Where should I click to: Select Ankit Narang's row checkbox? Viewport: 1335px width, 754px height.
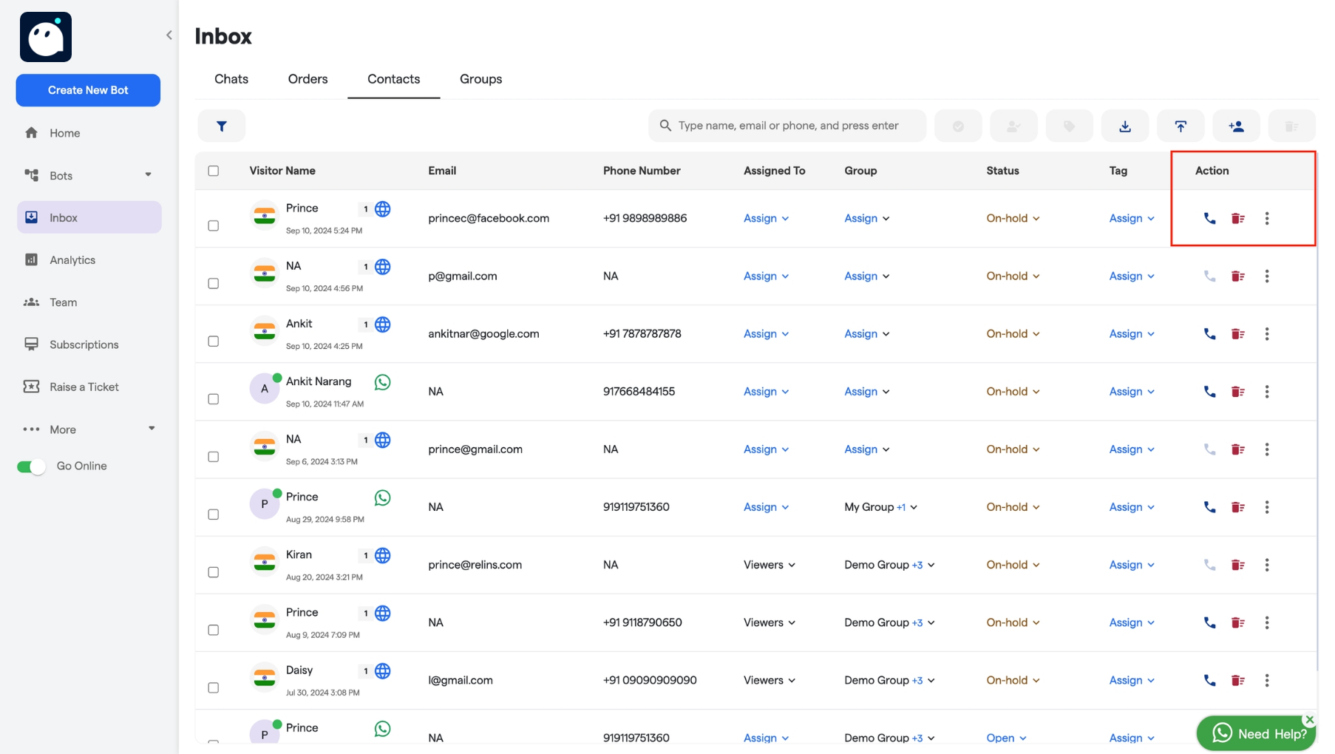(x=214, y=398)
